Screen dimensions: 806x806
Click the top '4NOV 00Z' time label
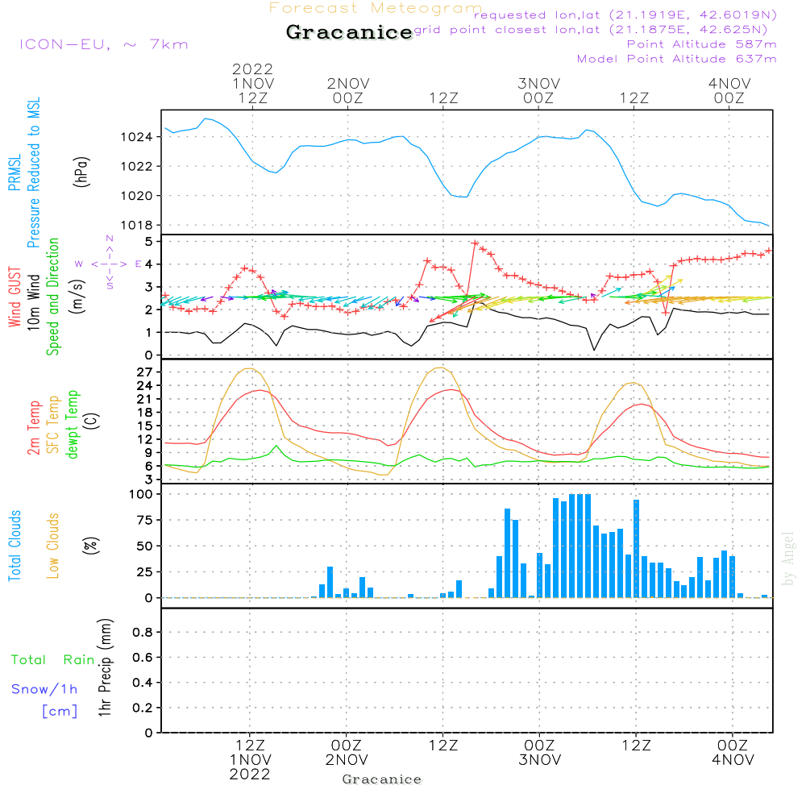(x=729, y=90)
